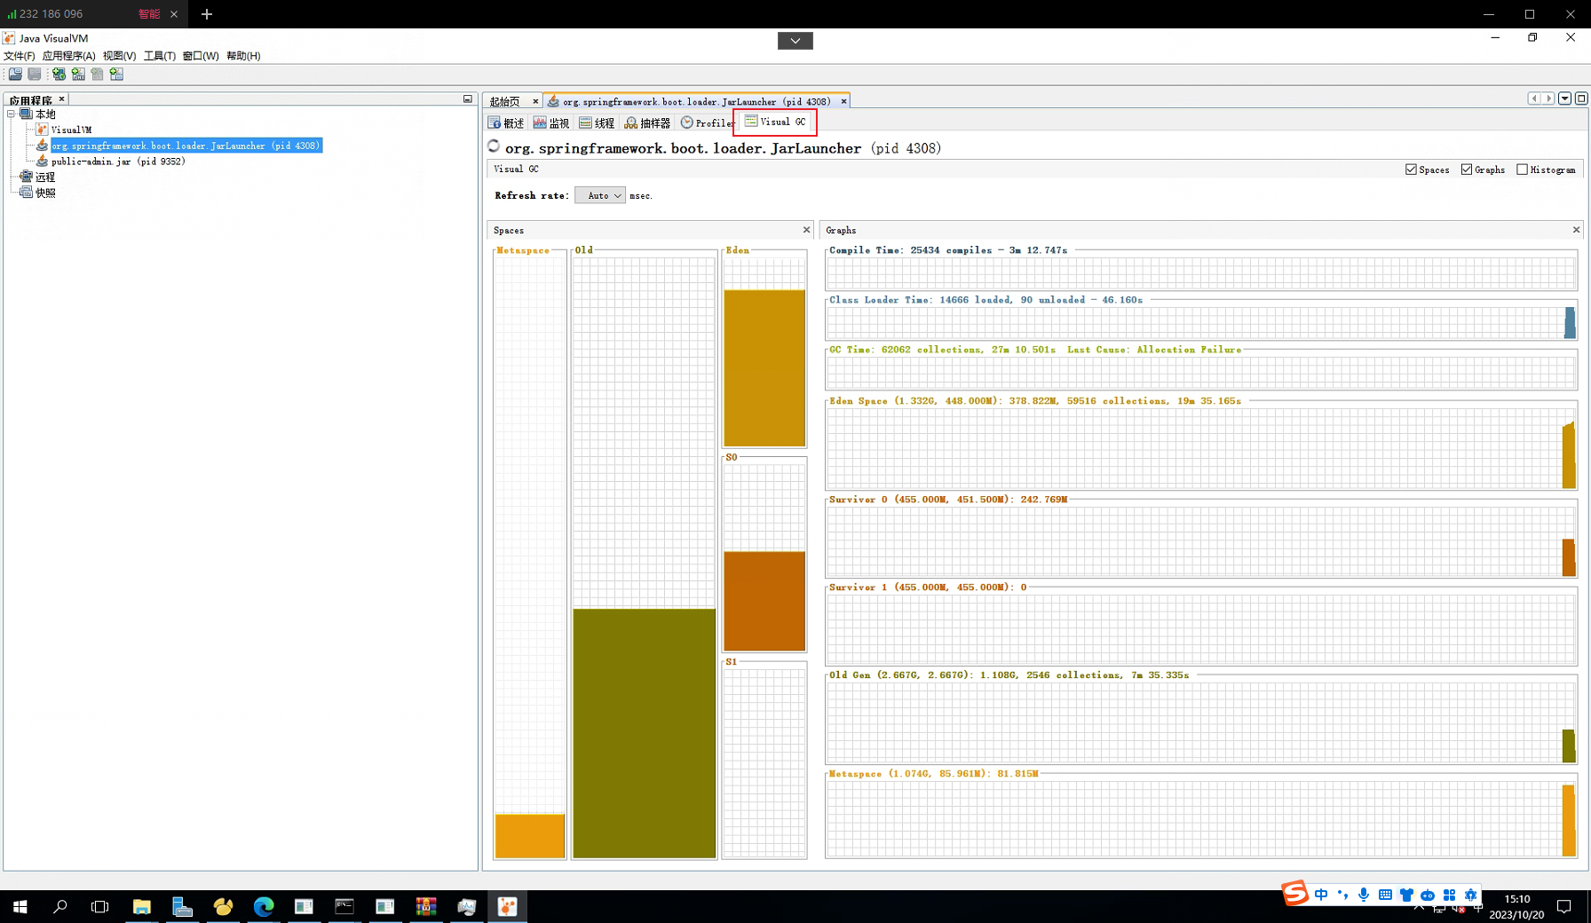Image resolution: width=1591 pixels, height=923 pixels.
Task: Click the scroll documents left arrow
Action: (x=1534, y=99)
